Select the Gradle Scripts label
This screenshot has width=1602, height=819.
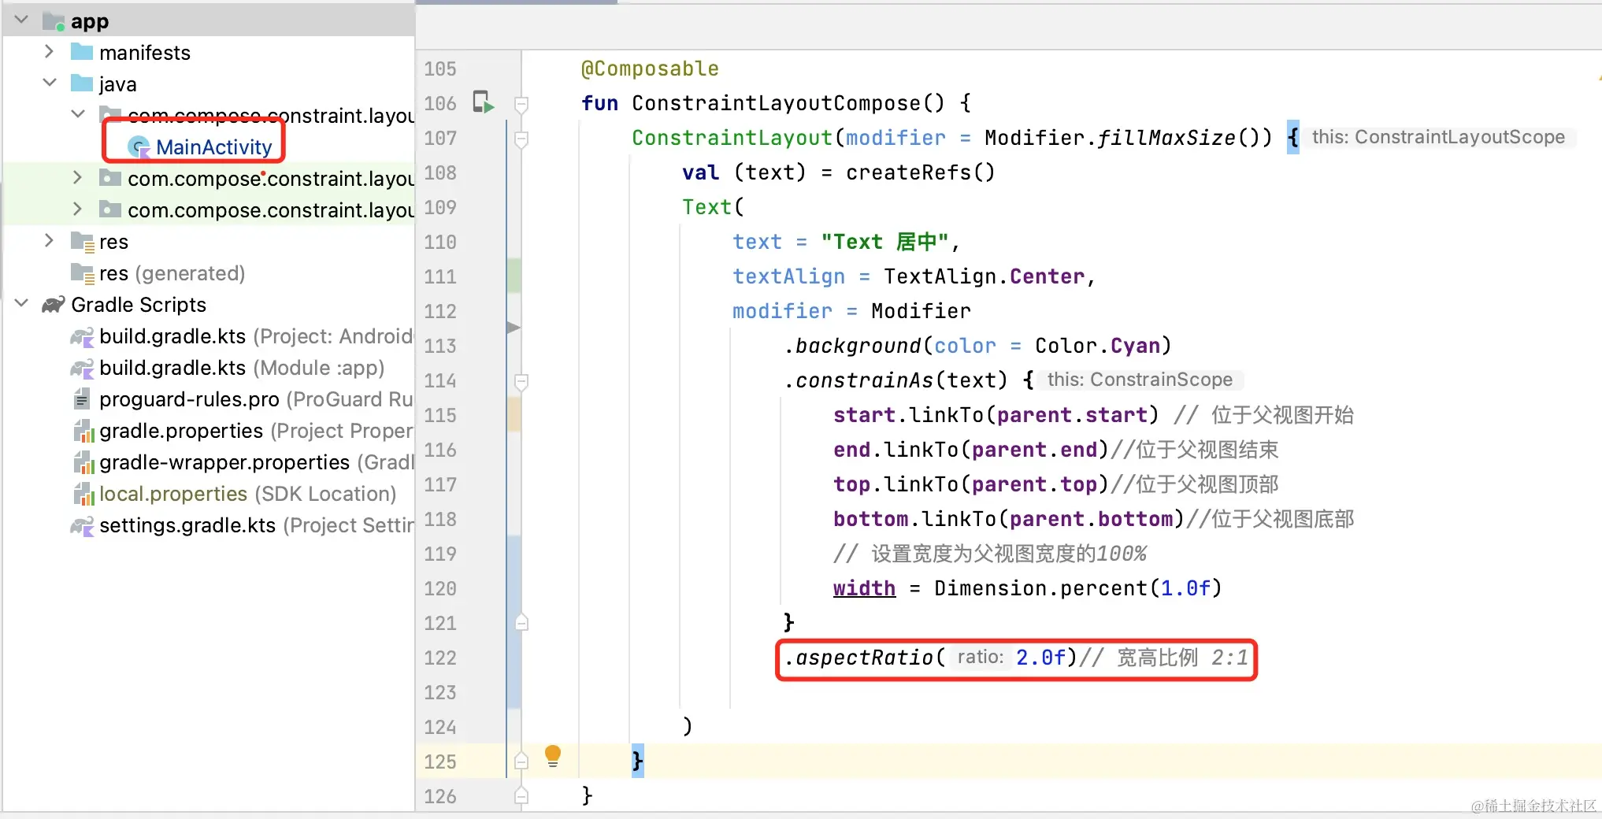pyautogui.click(x=139, y=305)
